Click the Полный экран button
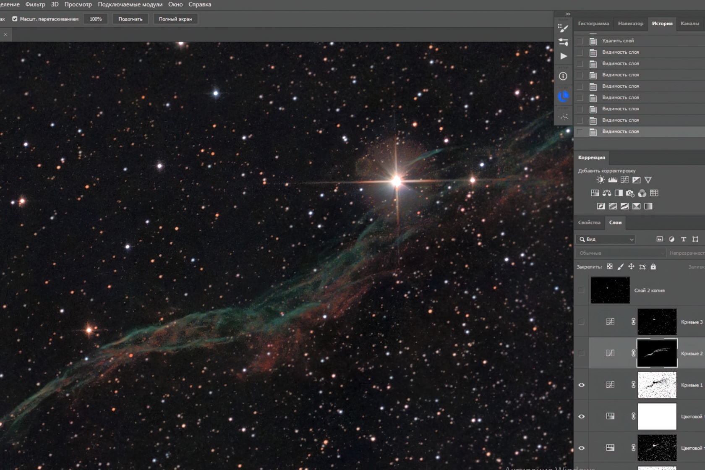 (x=175, y=19)
